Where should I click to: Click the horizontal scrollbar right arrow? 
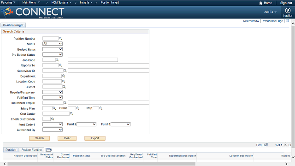287,164
